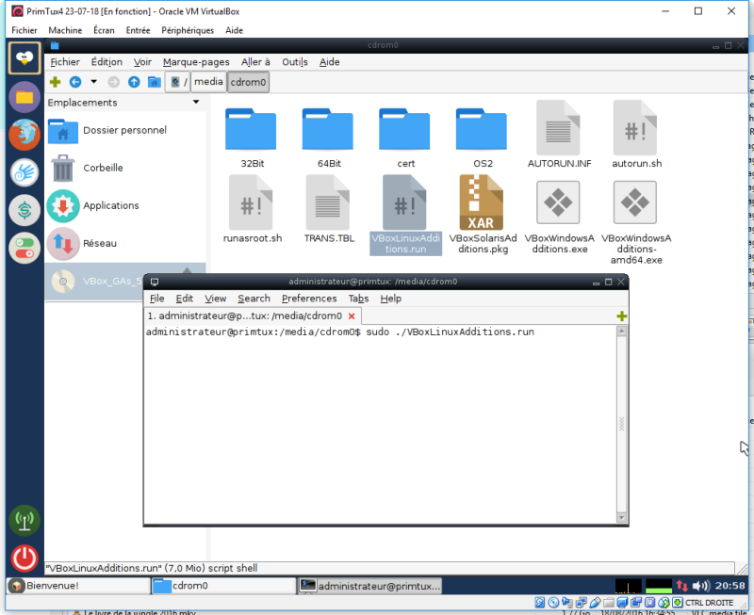Screen dimensions: 754x615
Task: Click the terminal scrollbar up arrow
Action: point(621,331)
